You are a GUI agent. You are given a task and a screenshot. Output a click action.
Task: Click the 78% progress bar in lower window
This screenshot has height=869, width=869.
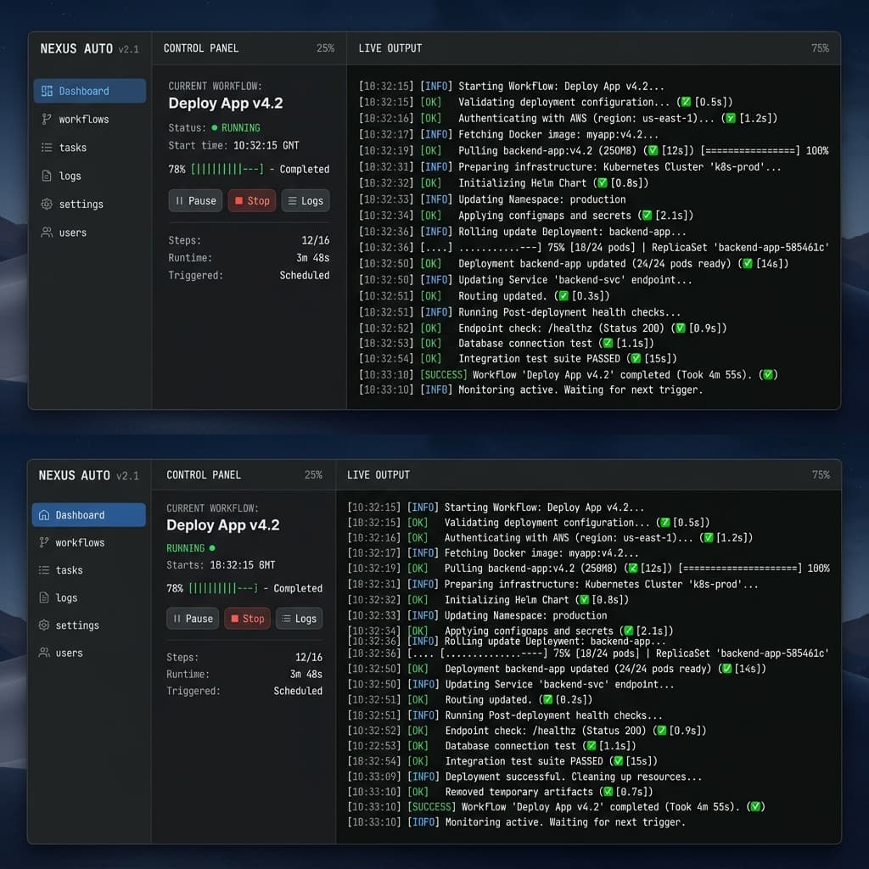tap(223, 588)
